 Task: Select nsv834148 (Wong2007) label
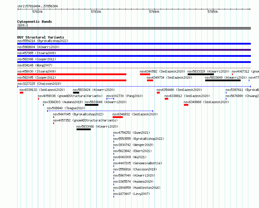pyautogui.click(x=35, y=65)
